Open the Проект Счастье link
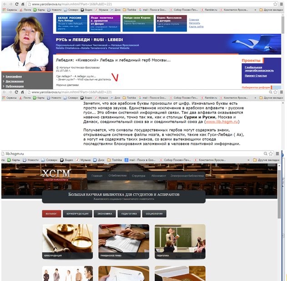Viewport: 287px width, 281px height. click(256, 76)
